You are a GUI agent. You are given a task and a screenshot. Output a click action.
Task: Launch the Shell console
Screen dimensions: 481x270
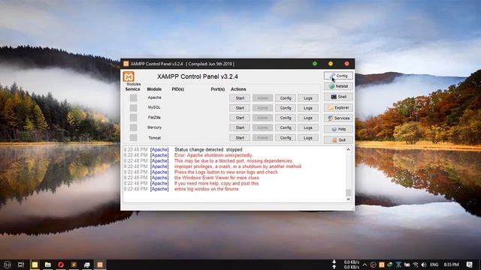(x=338, y=97)
